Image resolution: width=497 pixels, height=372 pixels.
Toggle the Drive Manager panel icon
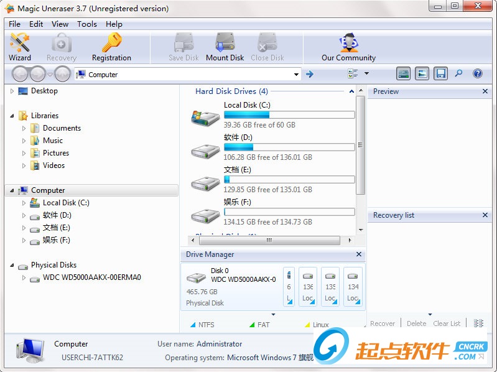tap(403, 74)
